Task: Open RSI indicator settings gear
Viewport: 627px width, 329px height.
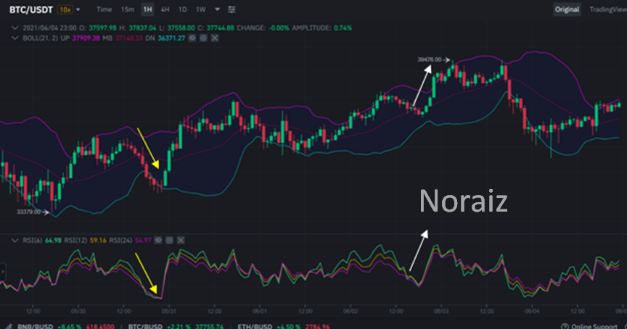Action: click(170, 240)
